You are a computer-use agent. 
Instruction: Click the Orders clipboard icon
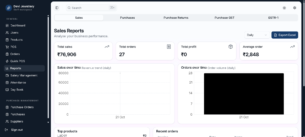tap(7, 54)
